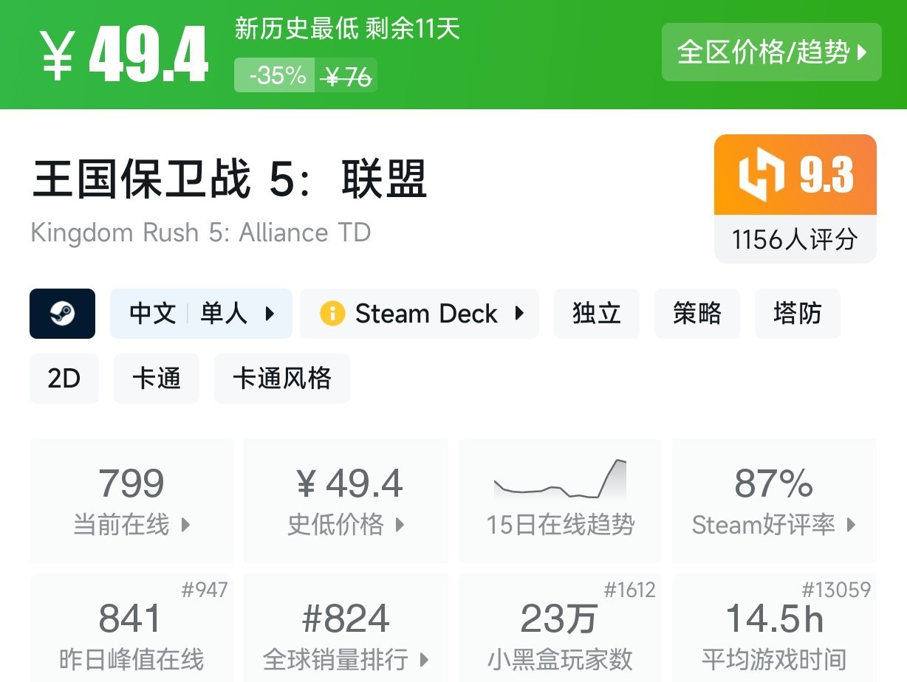Select the 卡通风格 tag
This screenshot has height=682, width=907.
pyautogui.click(x=282, y=379)
